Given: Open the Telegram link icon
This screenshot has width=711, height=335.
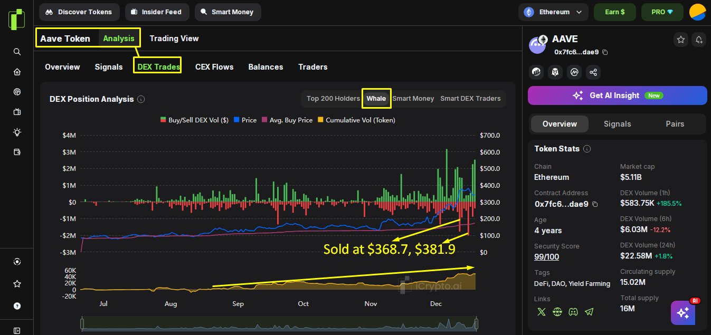Looking at the screenshot, I should coord(589,312).
